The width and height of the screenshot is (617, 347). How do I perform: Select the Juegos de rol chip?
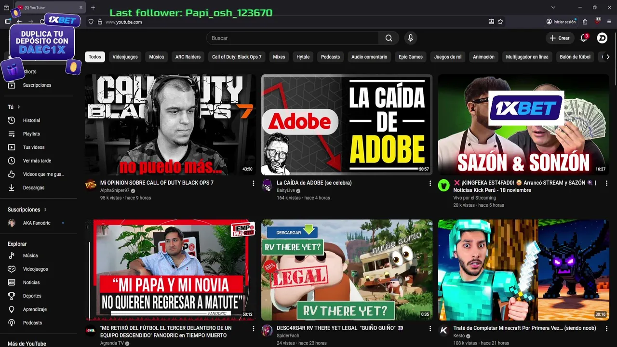[448, 57]
